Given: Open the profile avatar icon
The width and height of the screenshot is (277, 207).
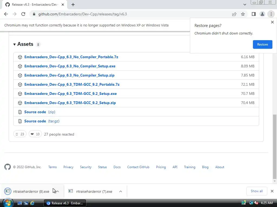Looking at the screenshot, I should point(262,14).
